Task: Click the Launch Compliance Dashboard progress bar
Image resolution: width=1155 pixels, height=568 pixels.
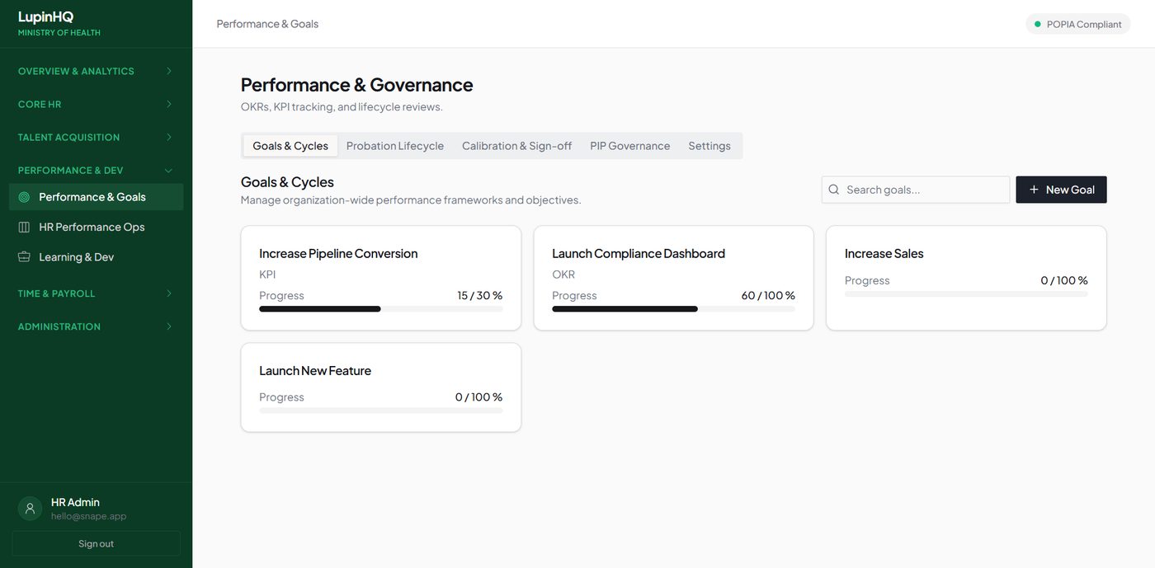Action: (673, 309)
